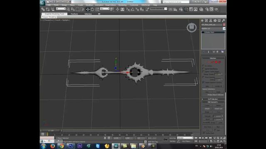266x149 pixels.
Task: Click the Select and Manipulate icon
Action: pyautogui.click(x=118, y=9)
